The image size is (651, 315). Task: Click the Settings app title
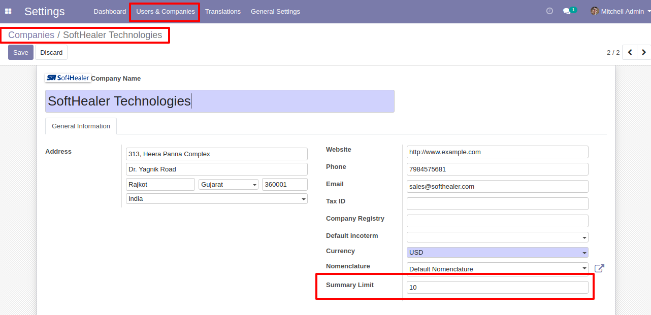[45, 11]
